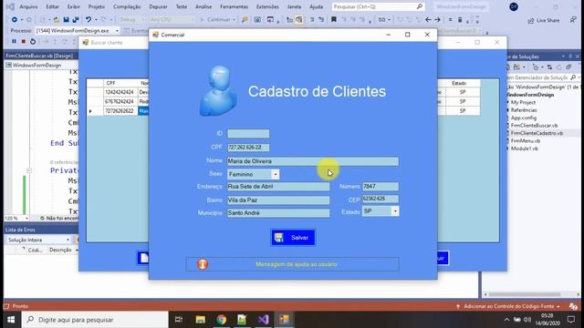584x328 pixels.
Task: Click the Endereço field with Rua Sete de Abril
Action: point(278,186)
